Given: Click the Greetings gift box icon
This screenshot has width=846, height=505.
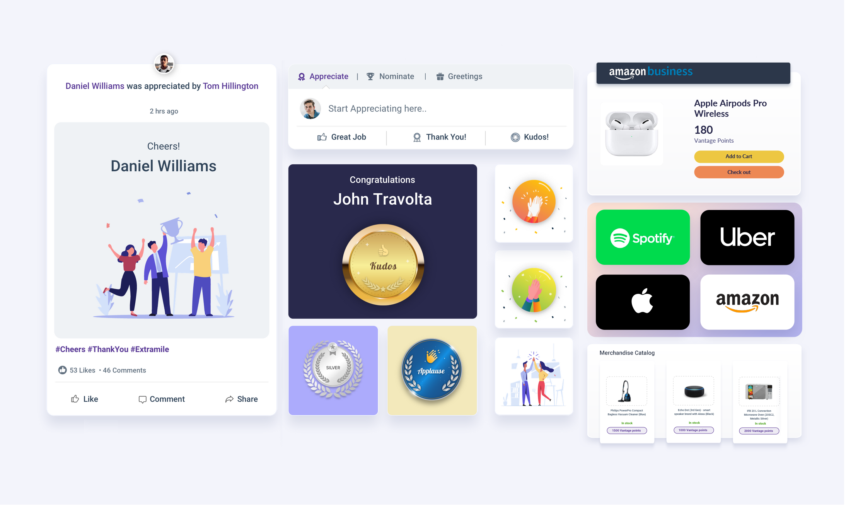Looking at the screenshot, I should (439, 76).
